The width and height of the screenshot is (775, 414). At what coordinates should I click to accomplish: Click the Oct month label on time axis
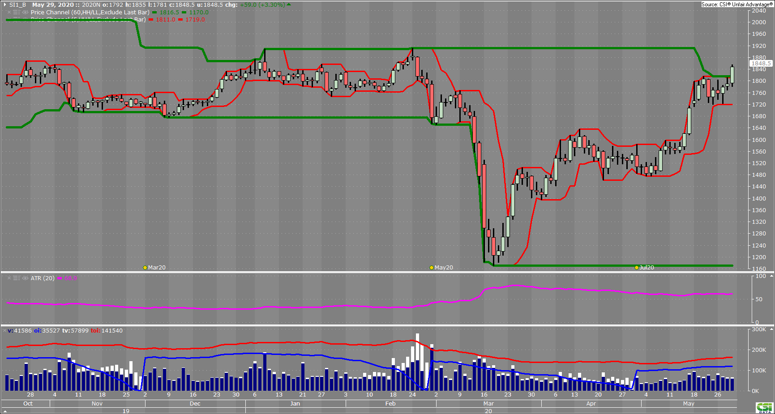tap(28, 404)
